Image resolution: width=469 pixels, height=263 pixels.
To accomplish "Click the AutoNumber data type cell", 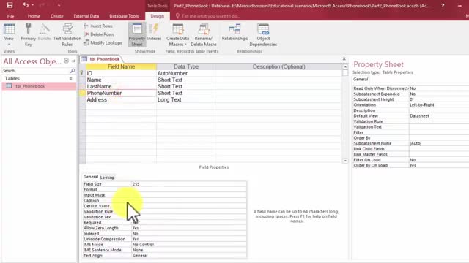I will [185, 73].
